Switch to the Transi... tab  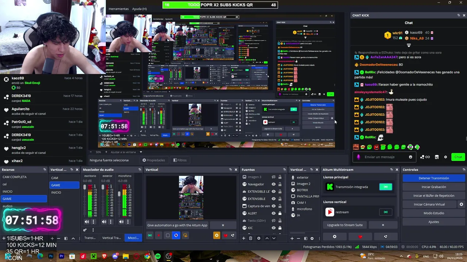90,238
